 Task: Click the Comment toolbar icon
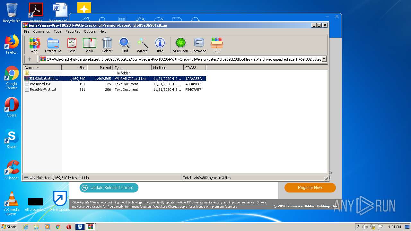point(199,45)
